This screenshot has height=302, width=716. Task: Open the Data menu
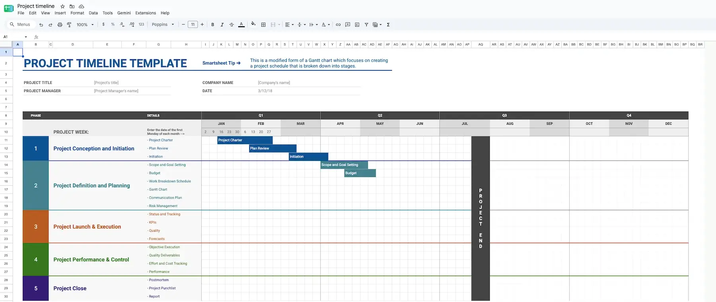93,13
